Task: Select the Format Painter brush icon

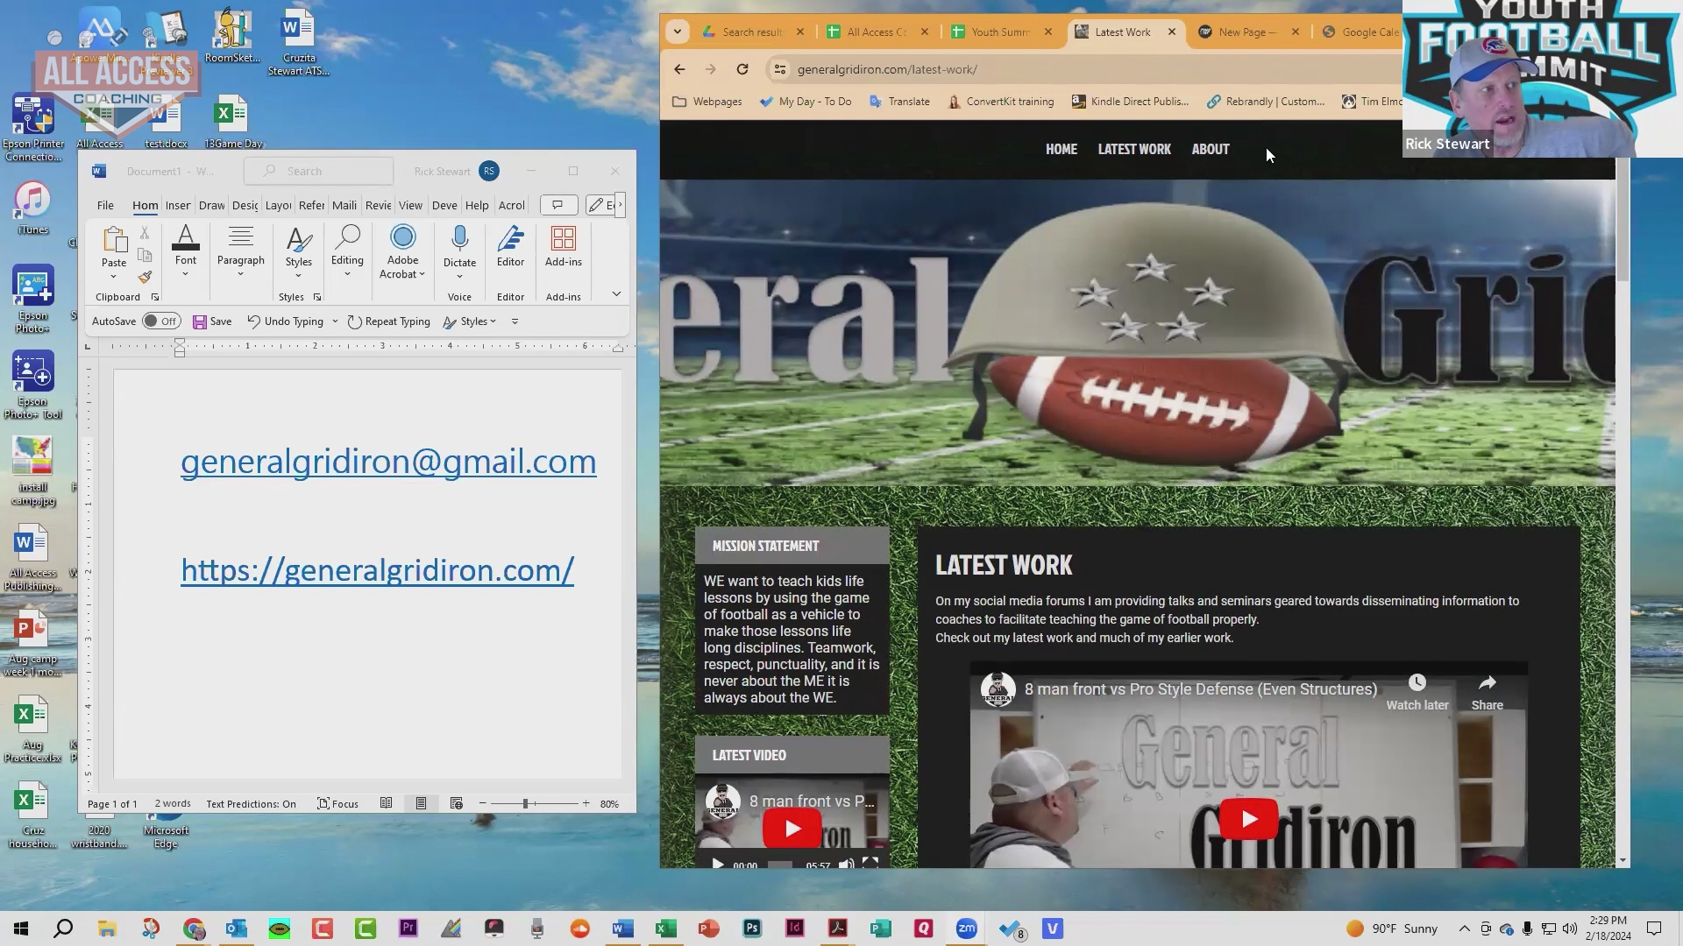Action: (x=145, y=278)
